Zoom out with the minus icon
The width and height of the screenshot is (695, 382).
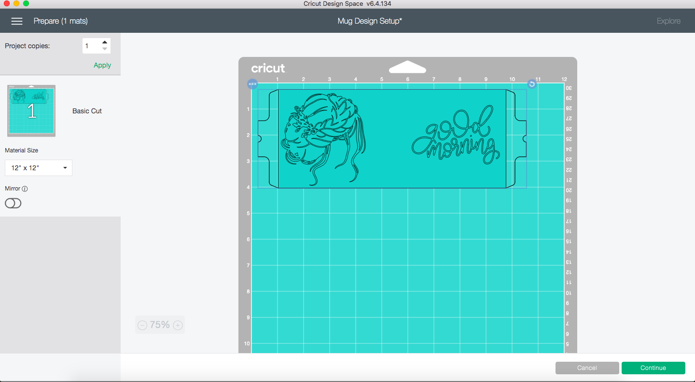coord(142,326)
